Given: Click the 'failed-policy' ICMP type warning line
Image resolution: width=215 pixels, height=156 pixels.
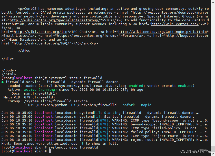Looking at the screenshot, I should [x=105, y=128].
